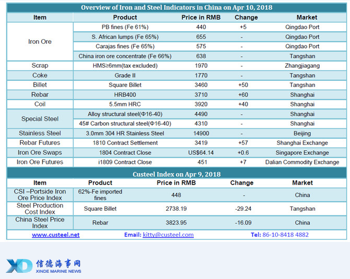Click '1810 Contract Settlement' product cell
This screenshot has height=279, width=350.
pos(125,143)
